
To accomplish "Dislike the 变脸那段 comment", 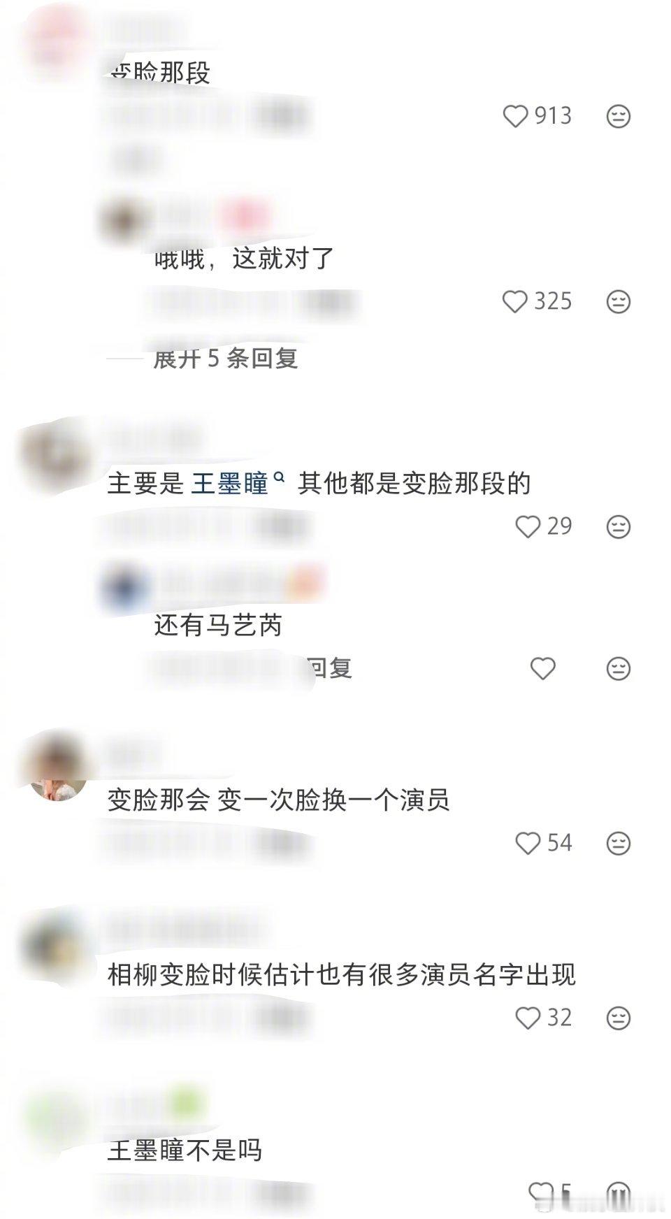I will [618, 116].
